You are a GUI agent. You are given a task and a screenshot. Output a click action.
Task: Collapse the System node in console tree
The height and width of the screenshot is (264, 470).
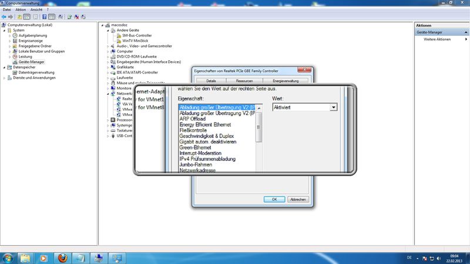pos(4,31)
